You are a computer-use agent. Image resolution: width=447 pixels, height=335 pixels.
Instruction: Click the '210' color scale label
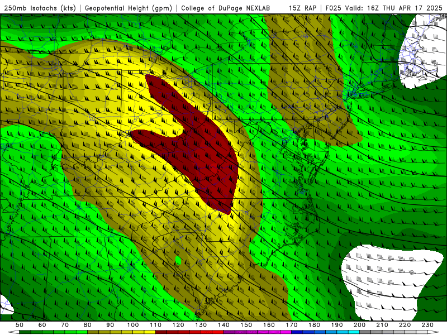(382, 325)
